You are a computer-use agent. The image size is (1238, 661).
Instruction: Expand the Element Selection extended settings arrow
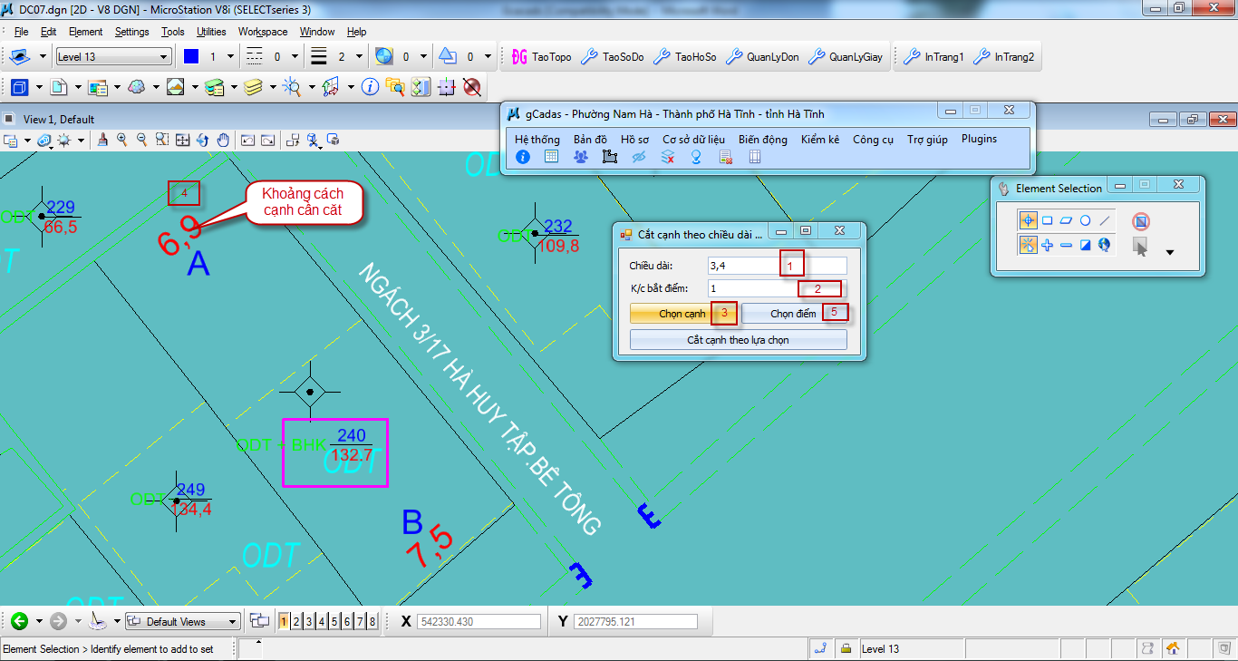(1169, 252)
